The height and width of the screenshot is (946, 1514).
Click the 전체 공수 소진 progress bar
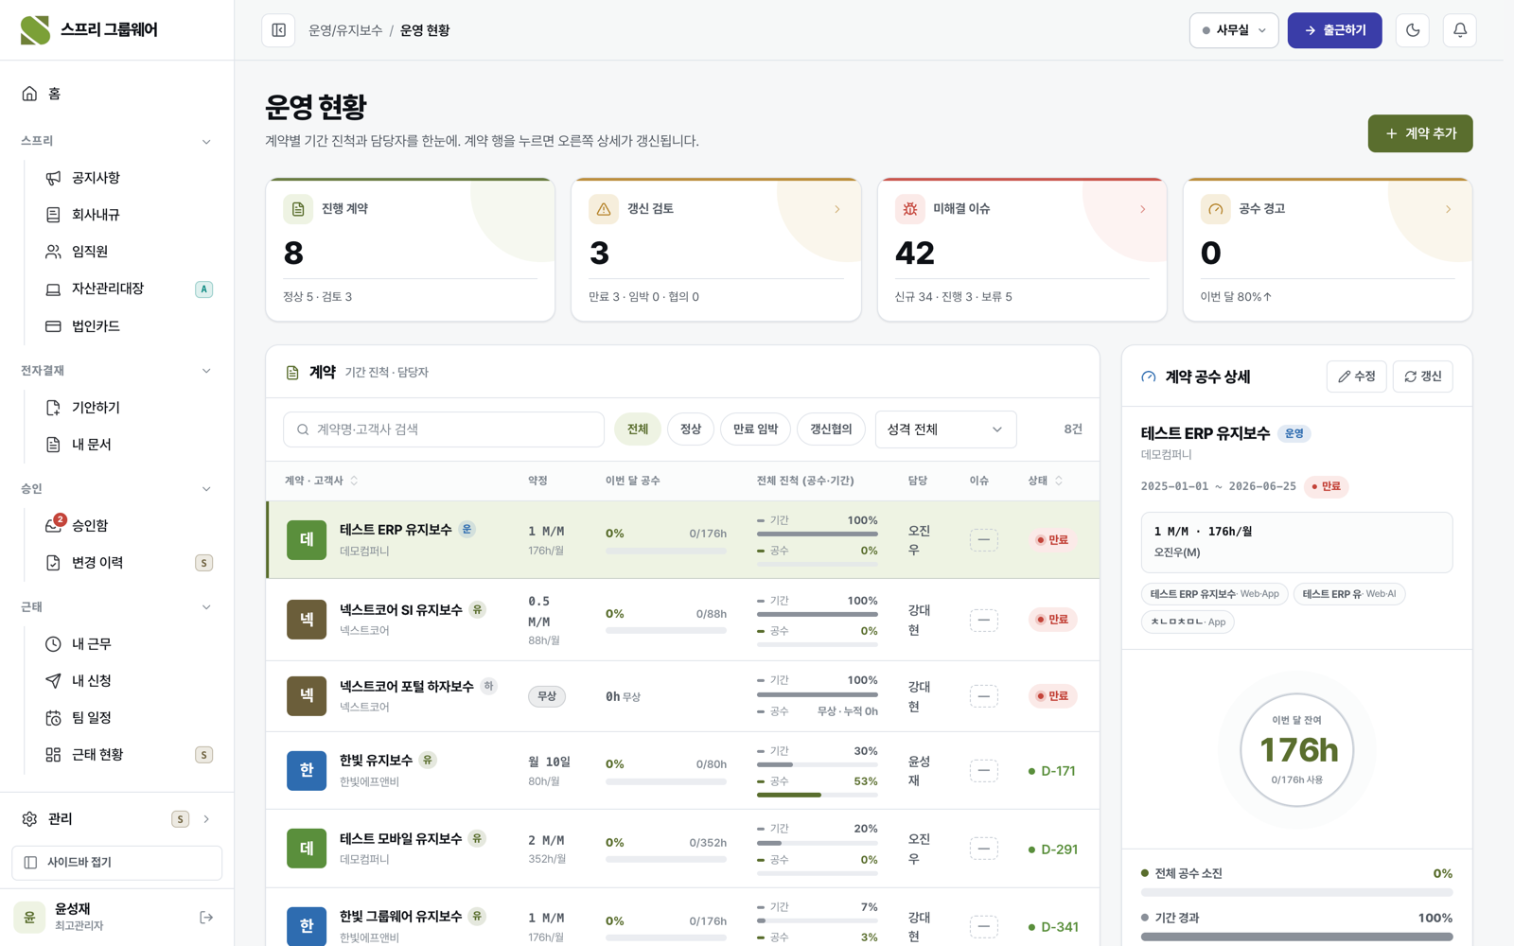pyautogui.click(x=1296, y=892)
